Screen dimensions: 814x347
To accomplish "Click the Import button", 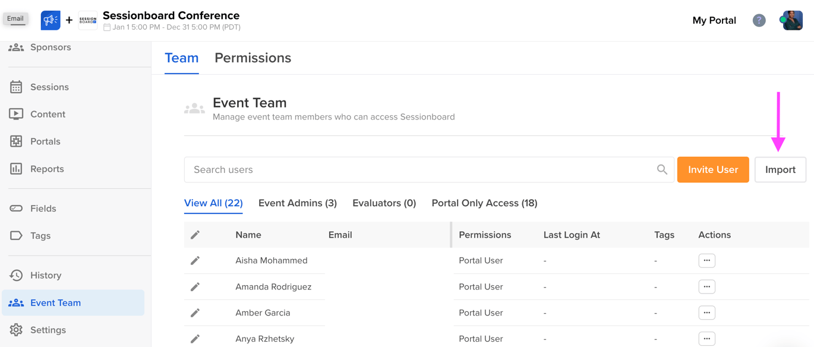I will tap(780, 169).
